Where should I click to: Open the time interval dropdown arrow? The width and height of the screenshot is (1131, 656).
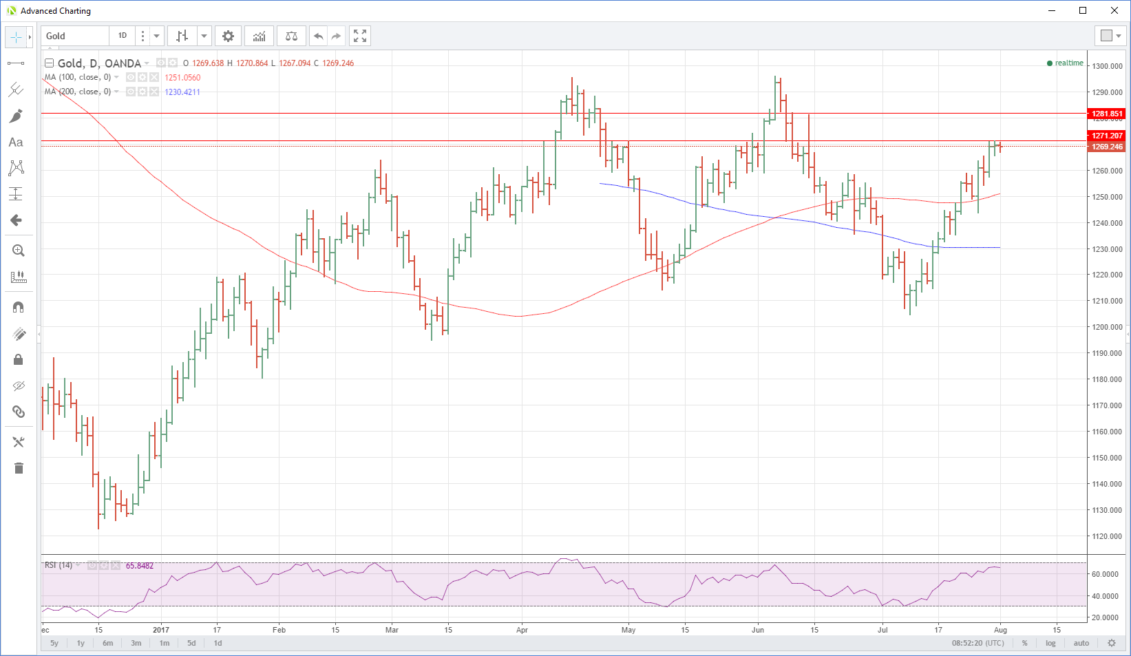tap(157, 36)
